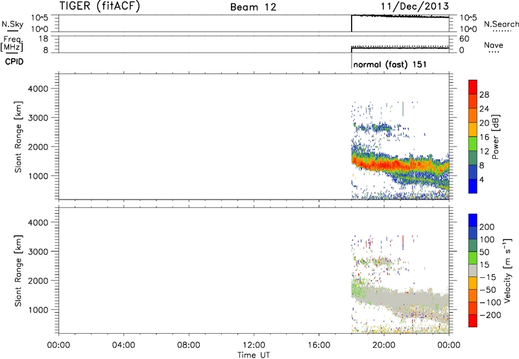The width and height of the screenshot is (519, 359).
Task: Pick the red top segment of power colorbar
Action: coord(473,87)
